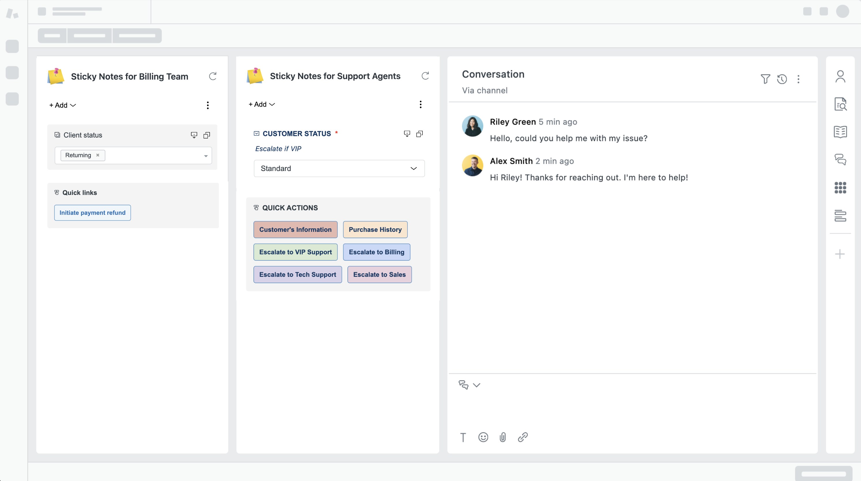The image size is (861, 481).
Task: Expand the Client status dropdown arrow
Action: [x=206, y=156]
